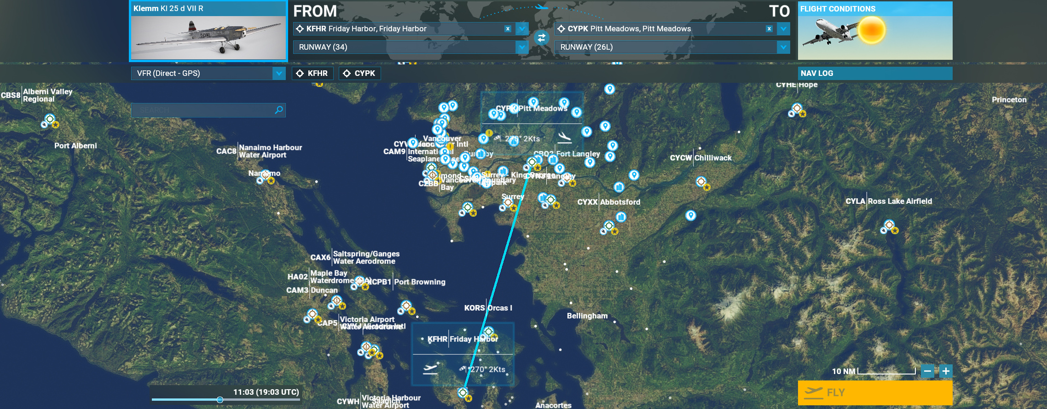
Task: Click the Anacortes map label
Action: (553, 405)
